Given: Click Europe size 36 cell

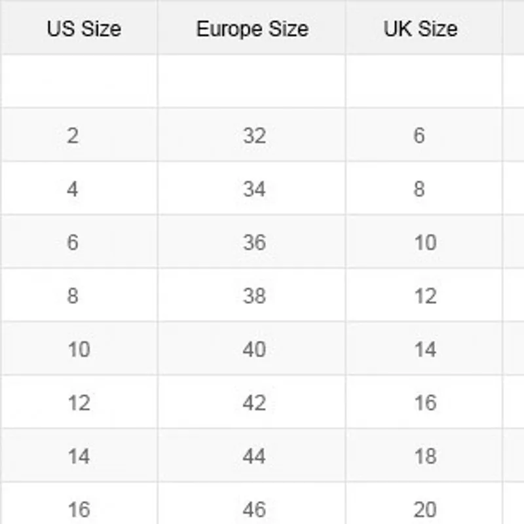Looking at the screenshot, I should [254, 242].
